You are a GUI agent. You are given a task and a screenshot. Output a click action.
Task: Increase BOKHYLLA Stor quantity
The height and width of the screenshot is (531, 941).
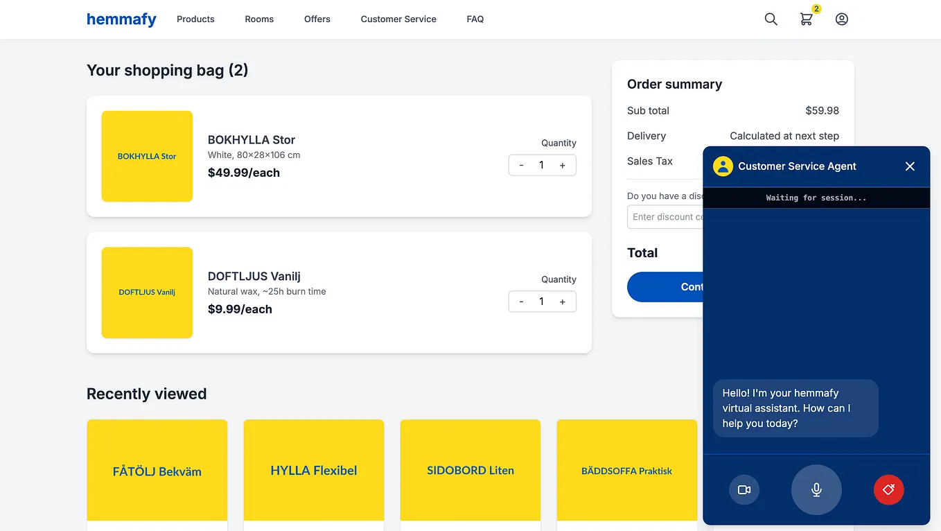pyautogui.click(x=563, y=165)
